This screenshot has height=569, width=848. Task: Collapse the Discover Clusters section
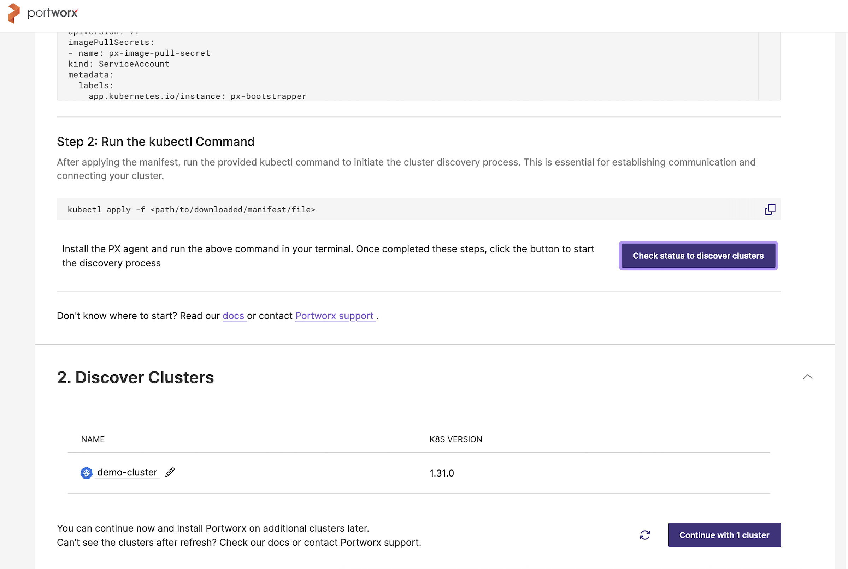[x=808, y=377]
